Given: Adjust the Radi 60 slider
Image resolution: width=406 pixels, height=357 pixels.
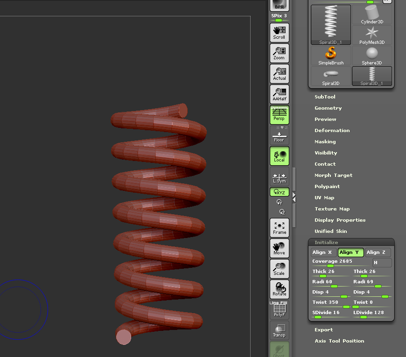Looking at the screenshot, I should 330,283.
